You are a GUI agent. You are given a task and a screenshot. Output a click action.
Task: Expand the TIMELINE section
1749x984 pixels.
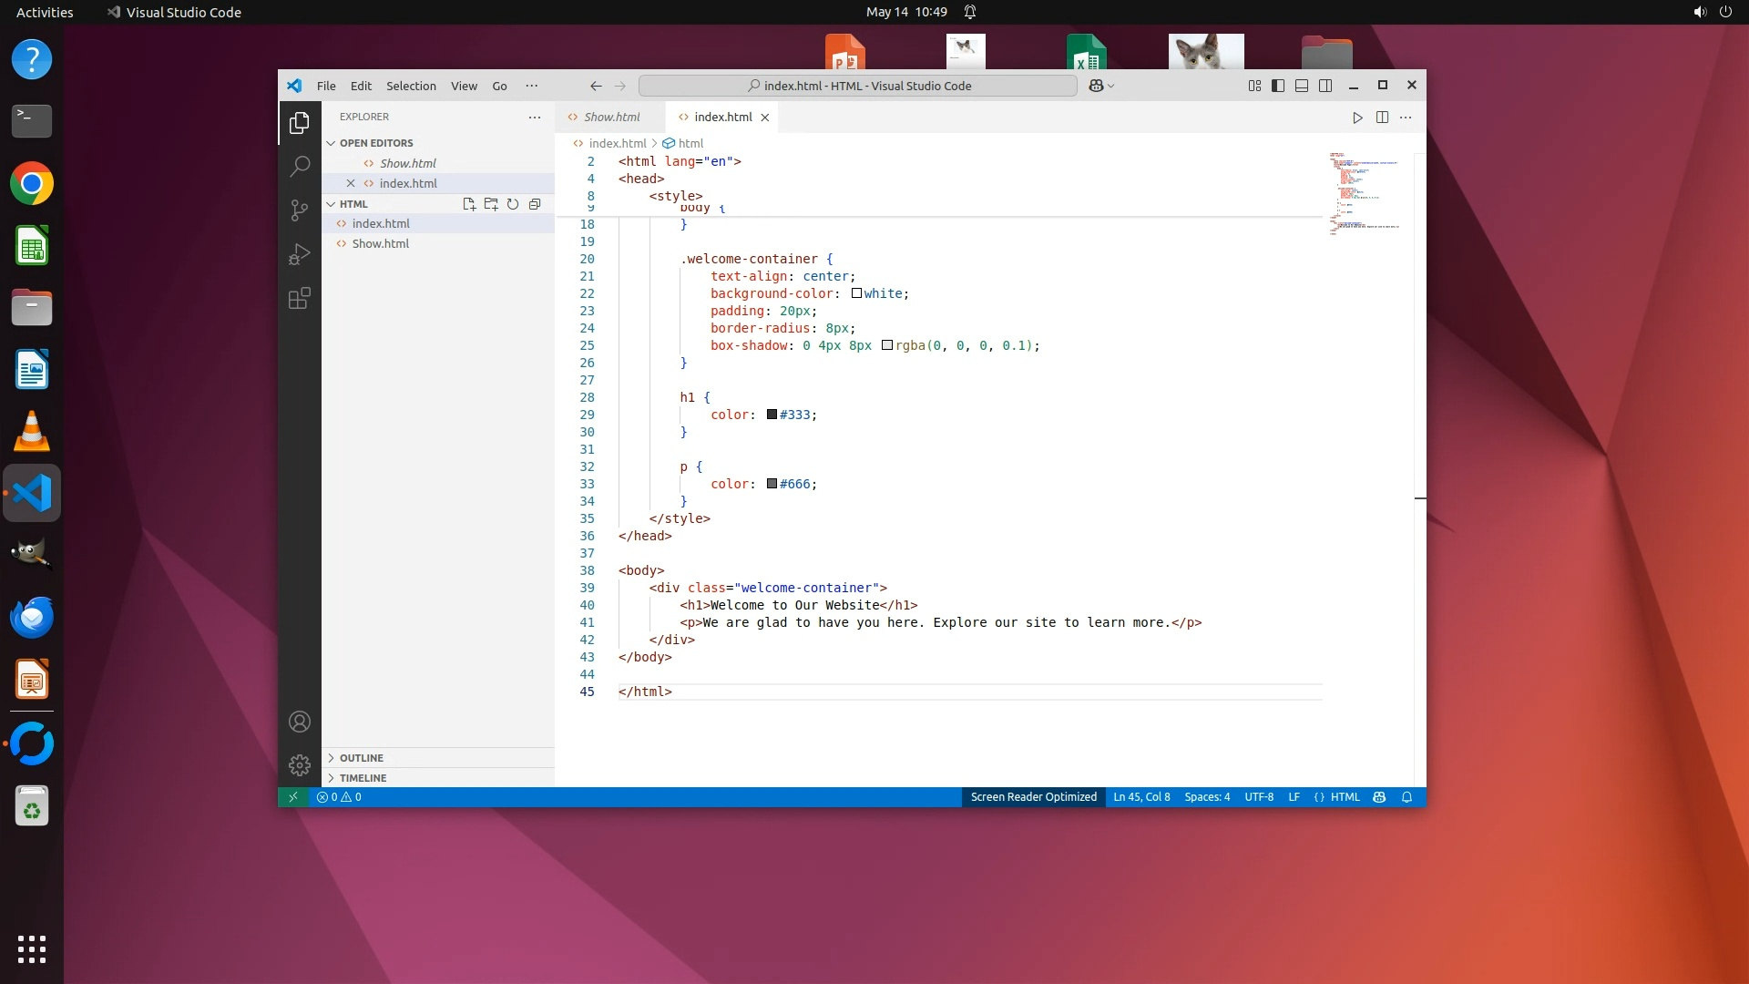tap(363, 778)
